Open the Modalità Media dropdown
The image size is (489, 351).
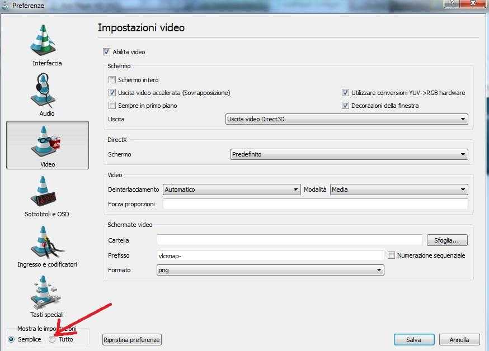click(399, 189)
